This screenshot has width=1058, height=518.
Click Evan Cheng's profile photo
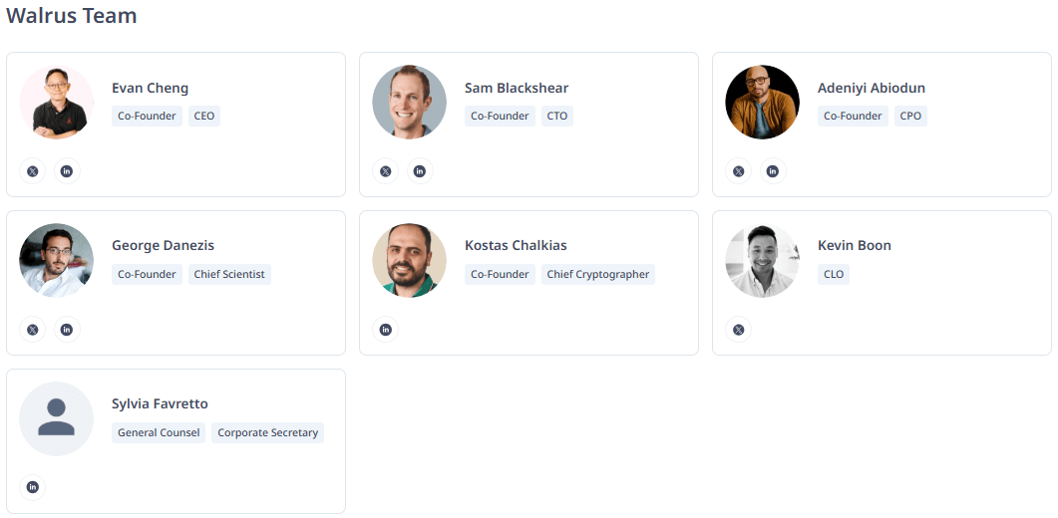[x=57, y=103]
